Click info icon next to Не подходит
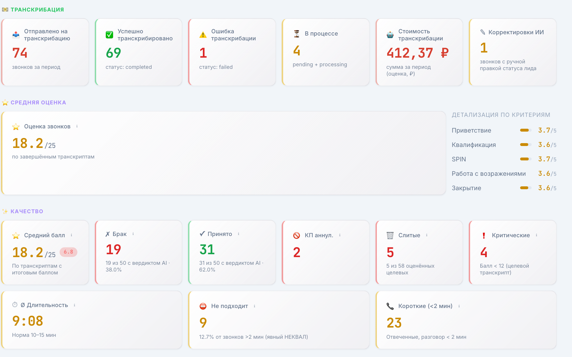 (254, 306)
